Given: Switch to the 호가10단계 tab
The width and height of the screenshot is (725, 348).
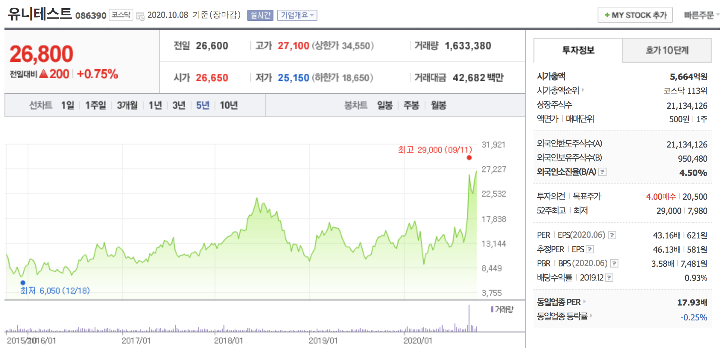Looking at the screenshot, I should tap(667, 50).
